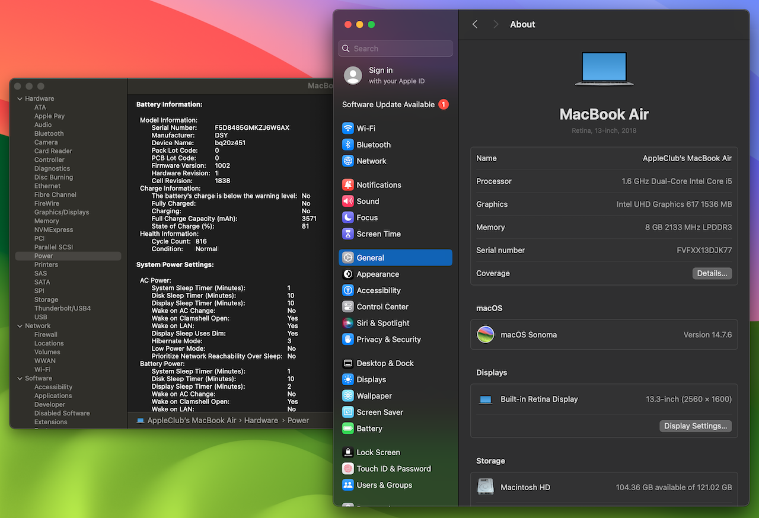
Task: Open Privacy & Security hand icon
Action: (348, 340)
